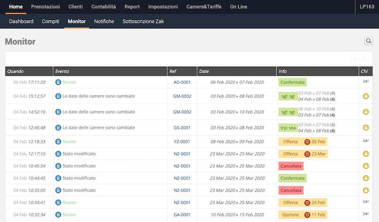The height and width of the screenshot is (222, 379).
Task: Switch to the Compiti tab
Action: click(x=51, y=21)
